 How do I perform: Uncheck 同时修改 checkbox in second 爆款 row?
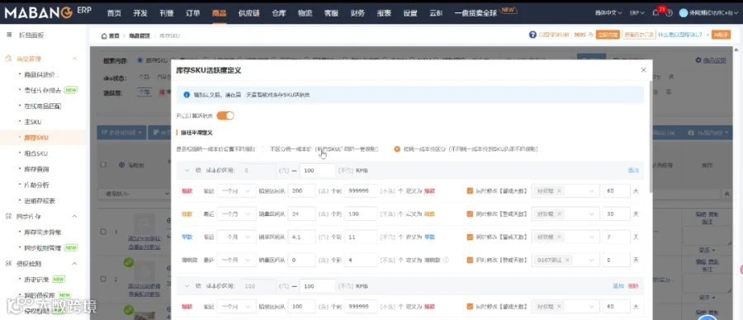coord(470,307)
